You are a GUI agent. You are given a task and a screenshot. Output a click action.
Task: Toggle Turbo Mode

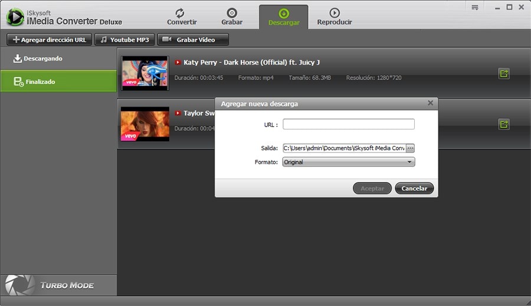pos(58,285)
